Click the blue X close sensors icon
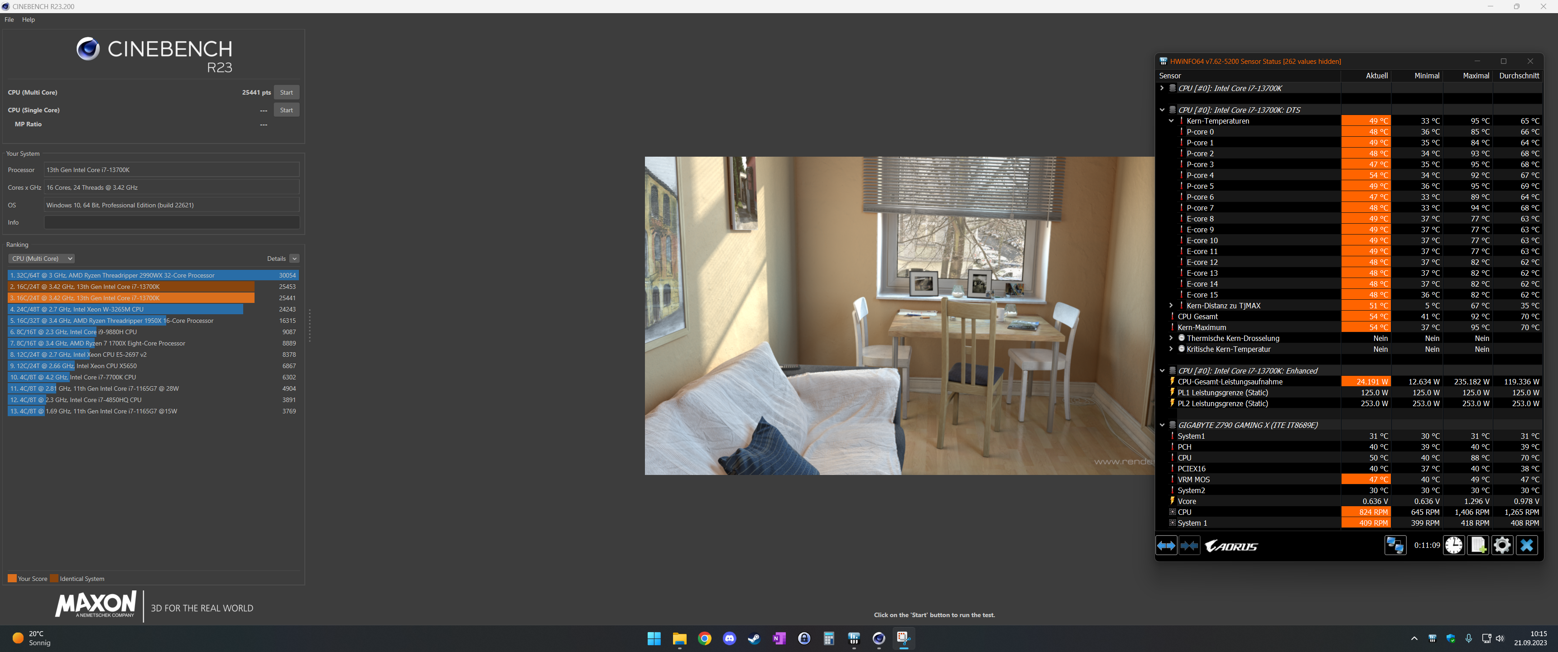This screenshot has width=1558, height=652. (1527, 546)
